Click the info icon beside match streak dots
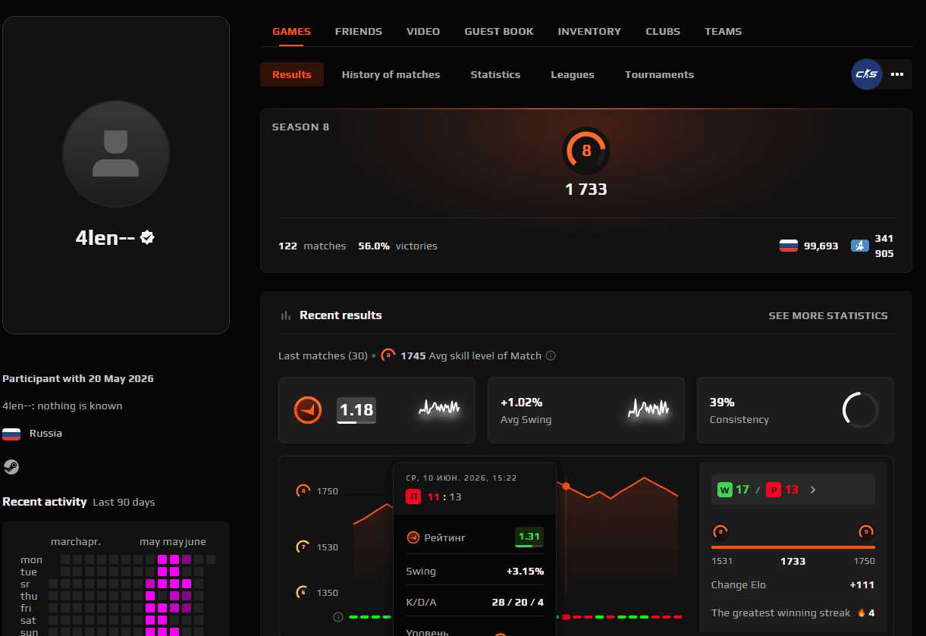 (338, 617)
